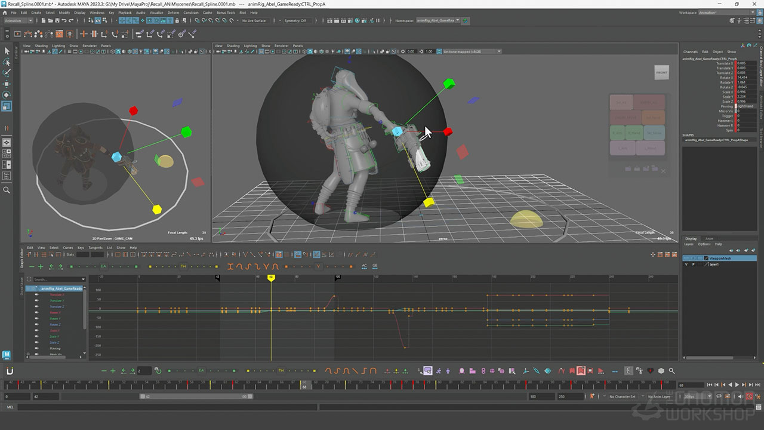
Task: Select the arrow Select tool in toolbox
Action: point(7,51)
